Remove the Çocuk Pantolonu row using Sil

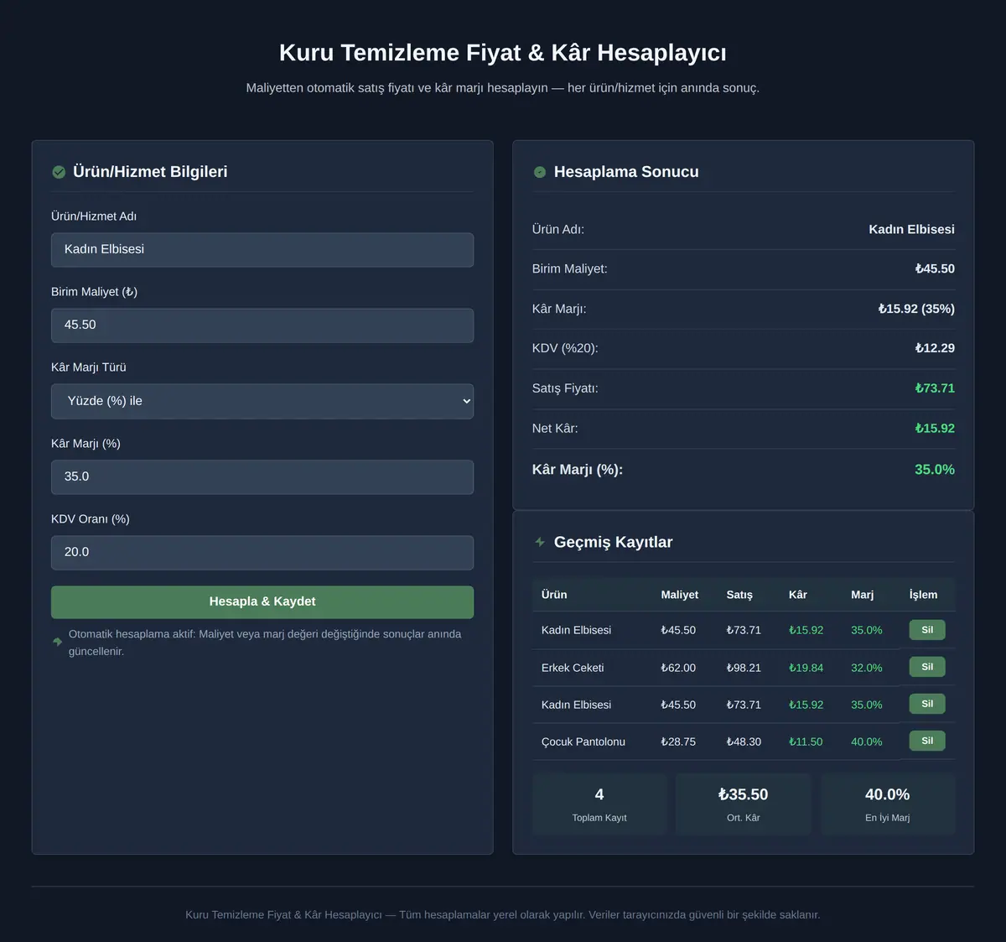[x=927, y=741]
